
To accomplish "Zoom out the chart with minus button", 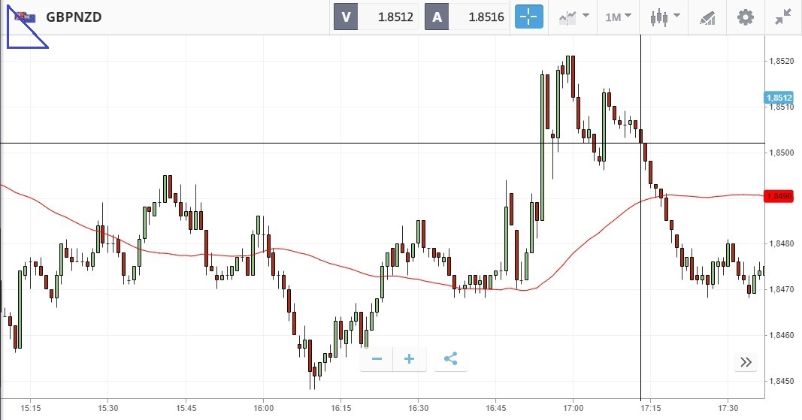I will click(377, 359).
